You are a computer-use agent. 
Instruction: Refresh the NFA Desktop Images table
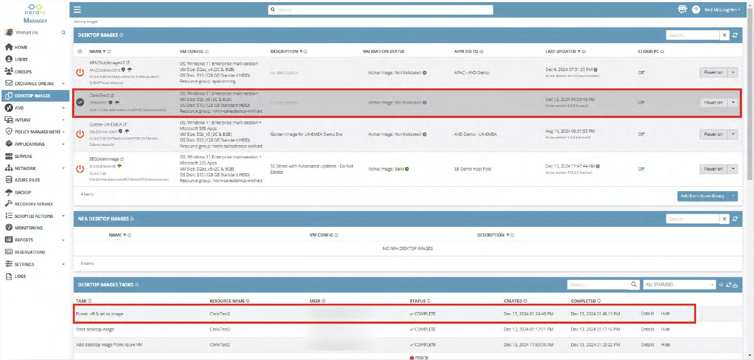(x=735, y=219)
